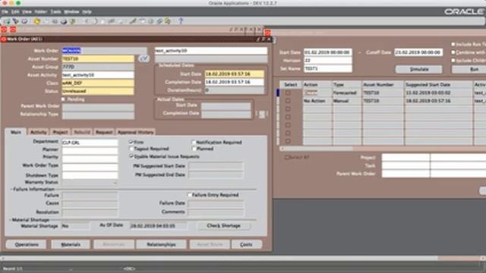Open the File menu
This screenshot has height=273, width=486.
tap(5, 12)
